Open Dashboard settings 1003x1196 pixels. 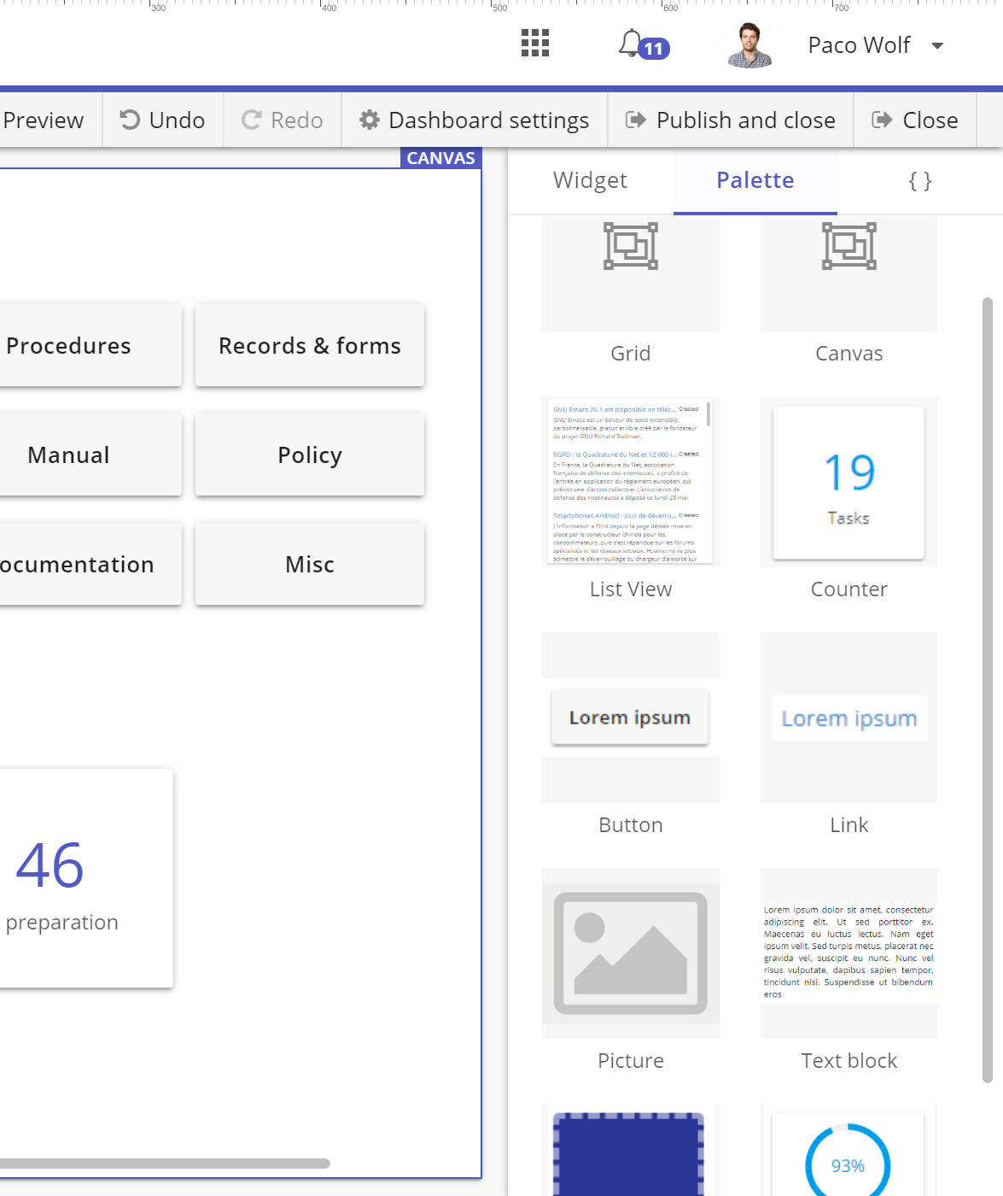[x=475, y=120]
